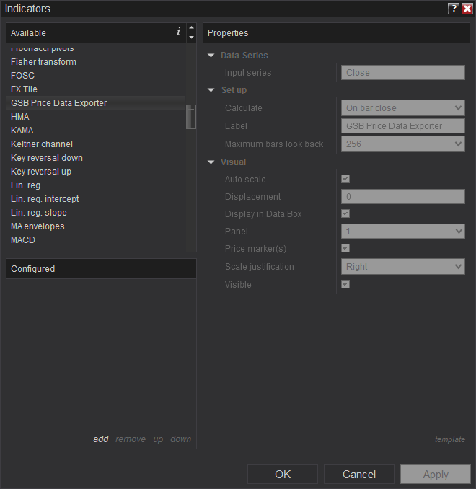The width and height of the screenshot is (476, 489).
Task: Click the down arrow in Available header
Action: tap(191, 38)
